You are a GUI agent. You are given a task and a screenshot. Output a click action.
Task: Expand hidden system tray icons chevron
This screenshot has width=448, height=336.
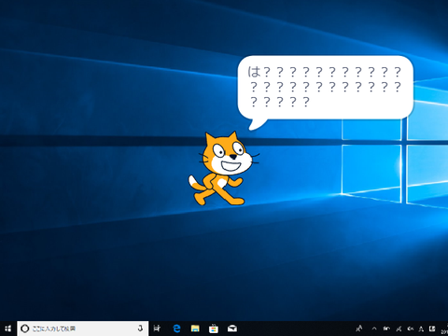tap(374, 329)
